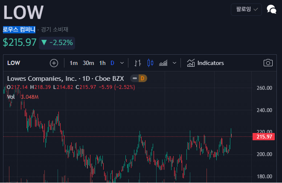Click the 260.00 price axis label
The width and height of the screenshot is (282, 183).
tap(265, 88)
